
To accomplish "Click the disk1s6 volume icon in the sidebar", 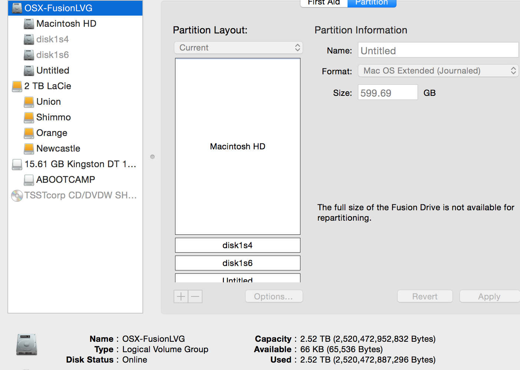I will pos(29,55).
